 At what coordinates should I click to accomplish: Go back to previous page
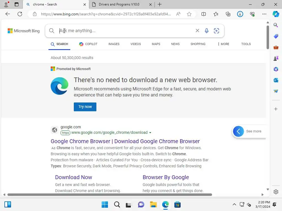[7, 14]
